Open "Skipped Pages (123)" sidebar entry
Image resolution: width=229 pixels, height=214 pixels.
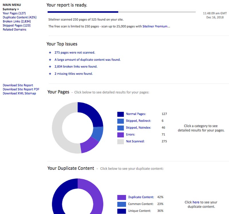(16, 25)
